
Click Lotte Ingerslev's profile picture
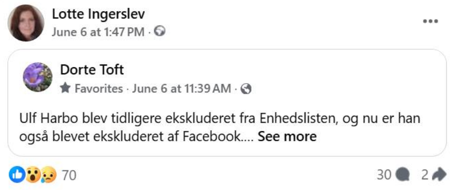tap(26, 23)
